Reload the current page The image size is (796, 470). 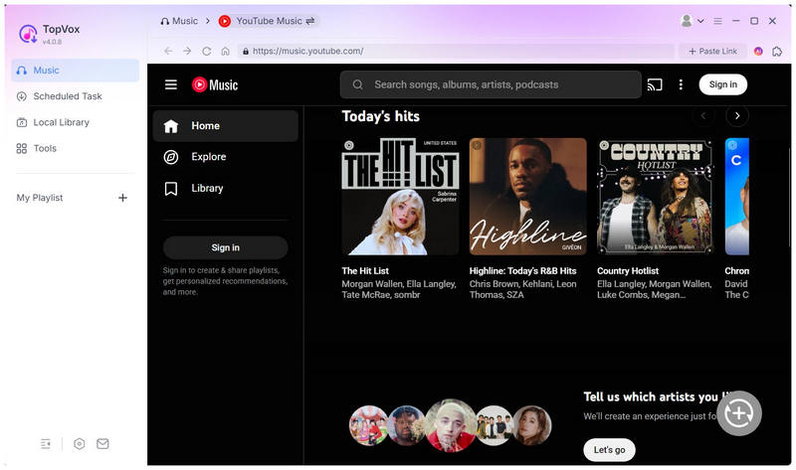[207, 52]
